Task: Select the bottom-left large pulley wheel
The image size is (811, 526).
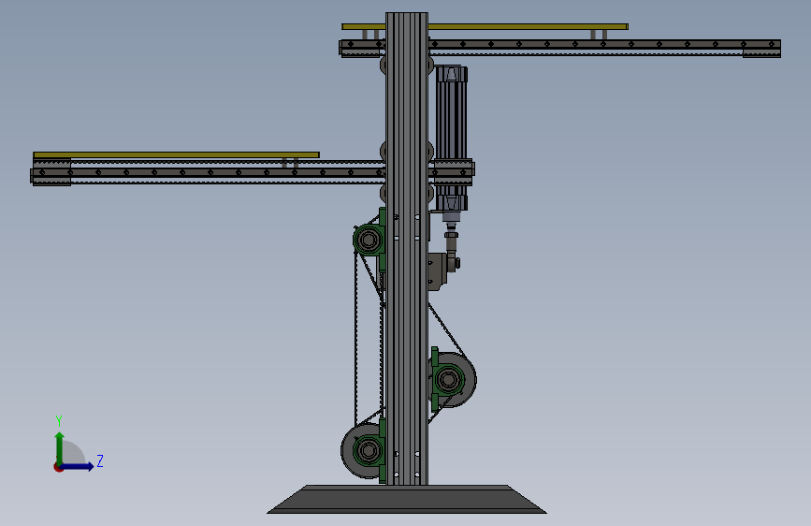Action: pos(362,451)
